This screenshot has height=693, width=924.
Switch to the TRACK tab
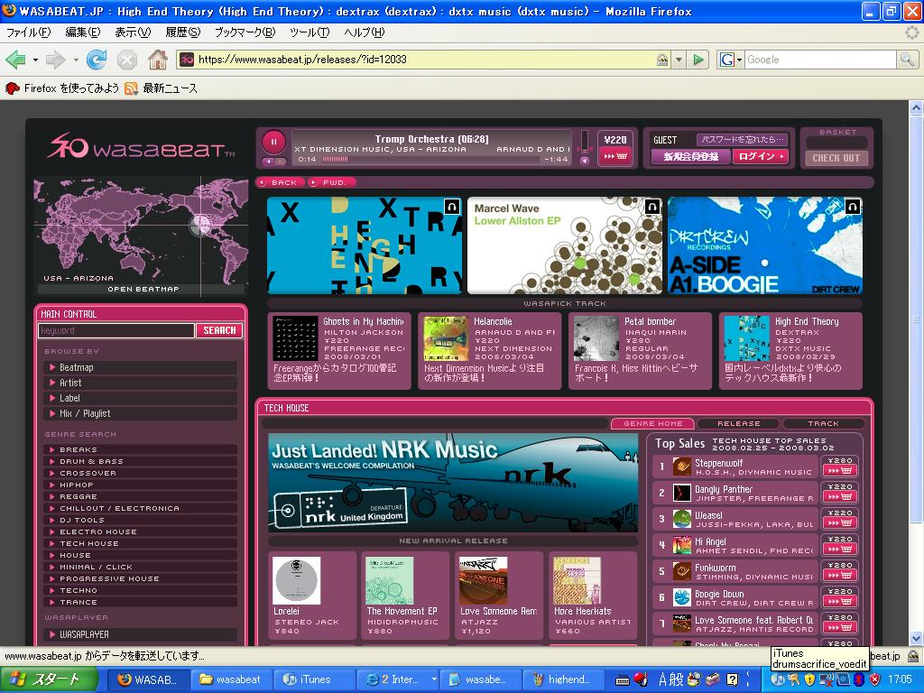point(823,423)
